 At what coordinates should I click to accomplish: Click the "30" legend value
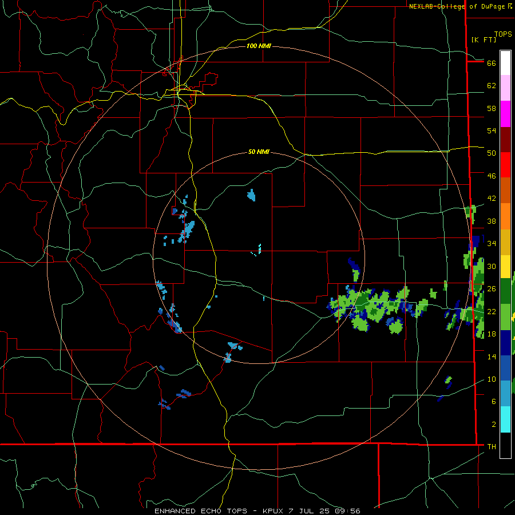(x=492, y=266)
